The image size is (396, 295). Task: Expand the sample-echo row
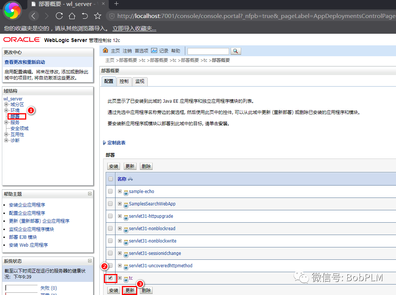coord(120,191)
